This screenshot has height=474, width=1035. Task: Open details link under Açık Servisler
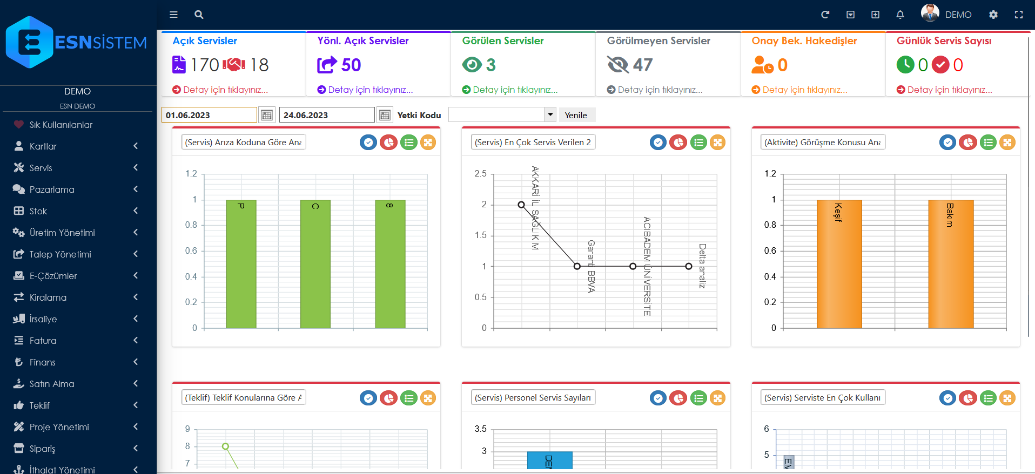[x=220, y=90]
